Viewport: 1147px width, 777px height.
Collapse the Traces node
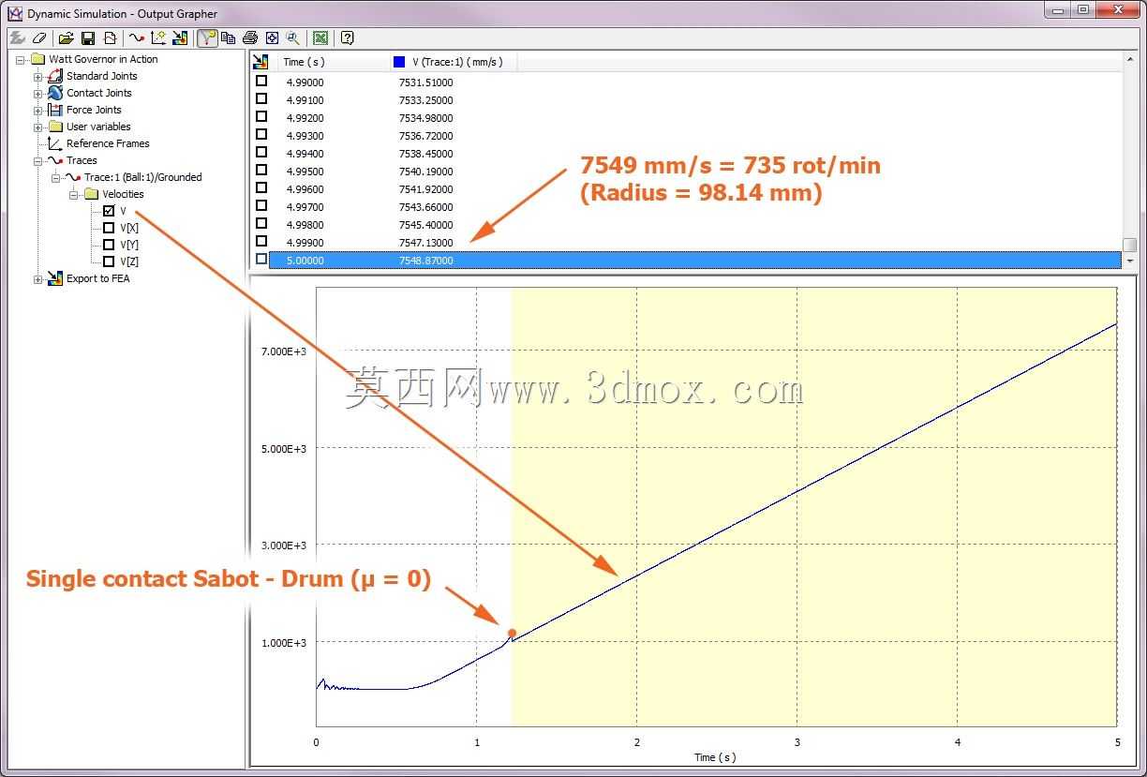click(38, 160)
